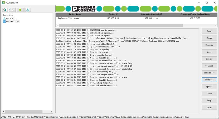Click the 192.168.1.10 controller node icon
Screen dimensions: 219x119
4,22
